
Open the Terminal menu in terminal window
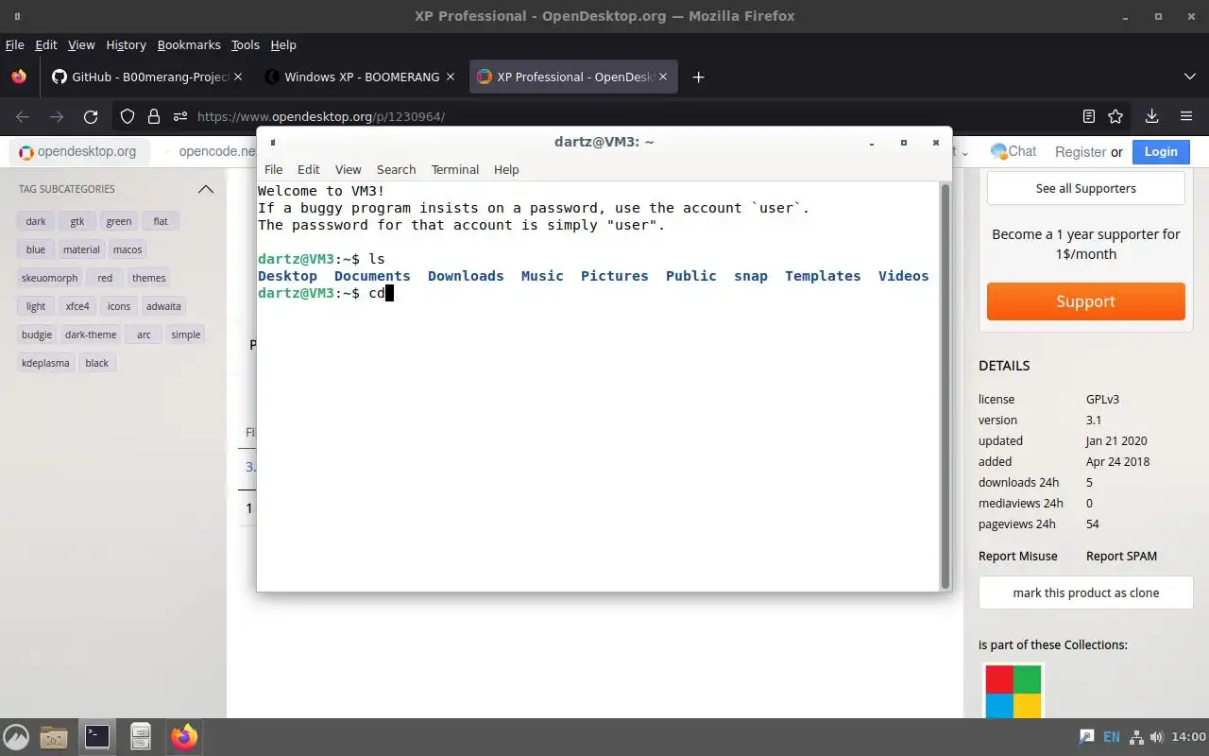pos(455,169)
